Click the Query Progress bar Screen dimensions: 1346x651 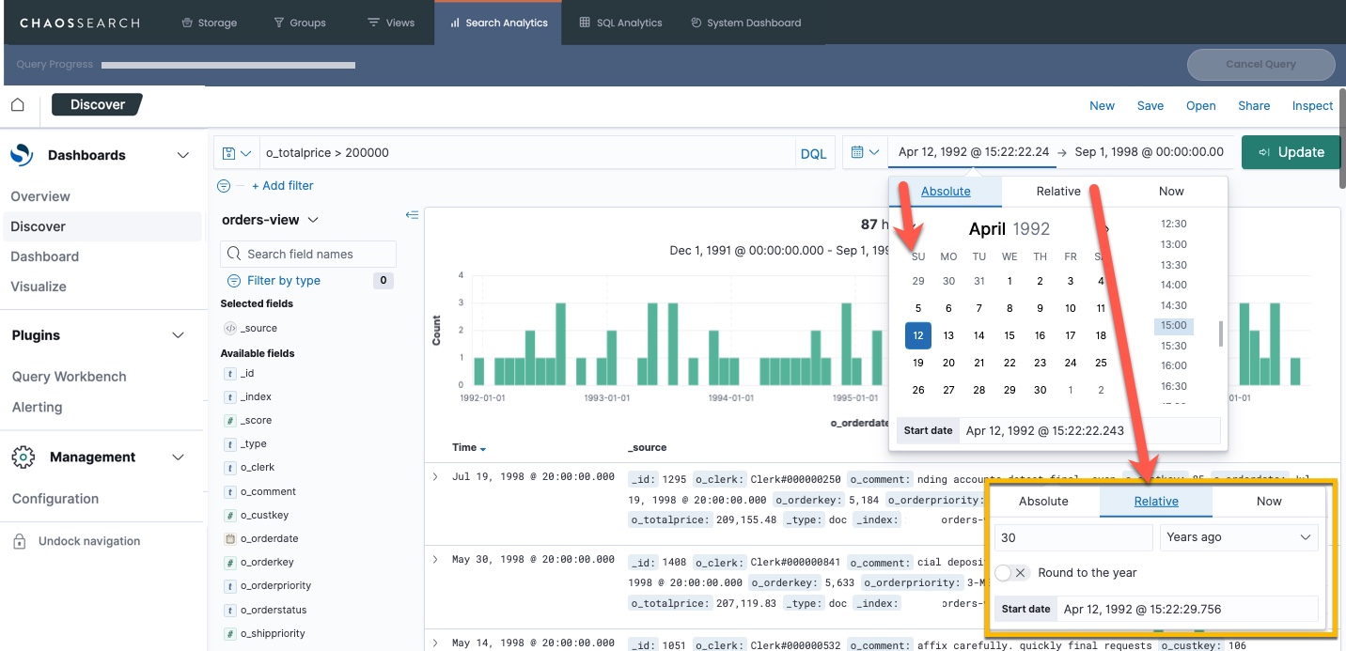228,66
